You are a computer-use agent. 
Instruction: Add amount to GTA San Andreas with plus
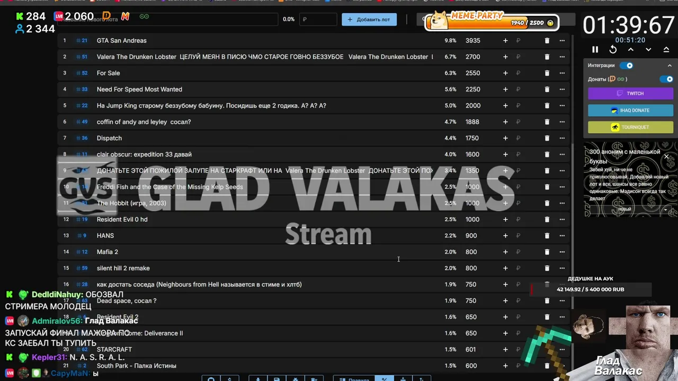pyautogui.click(x=505, y=40)
